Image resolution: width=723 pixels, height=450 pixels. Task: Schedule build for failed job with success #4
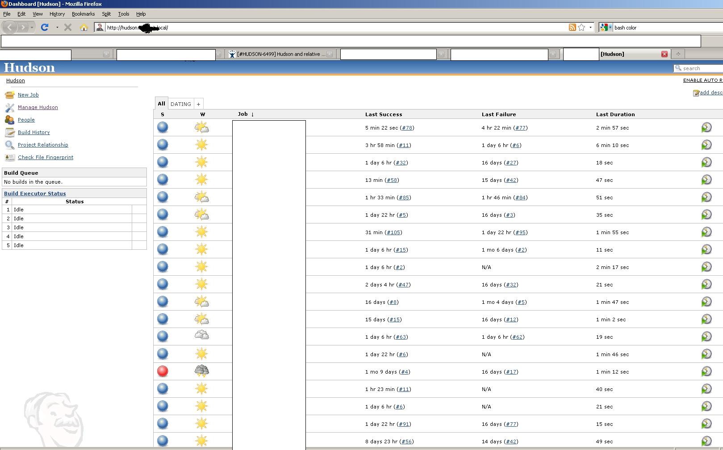(x=706, y=371)
